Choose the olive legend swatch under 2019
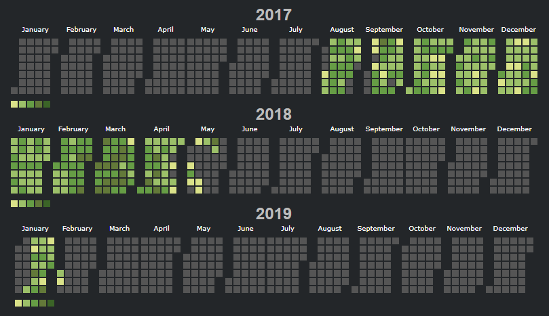Viewport: 549px width, 316px height. (x=43, y=303)
